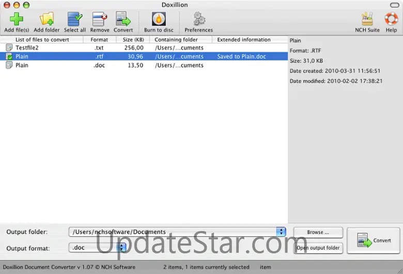
Task: Click the Plain .doc file's document icon
Action: (9, 65)
